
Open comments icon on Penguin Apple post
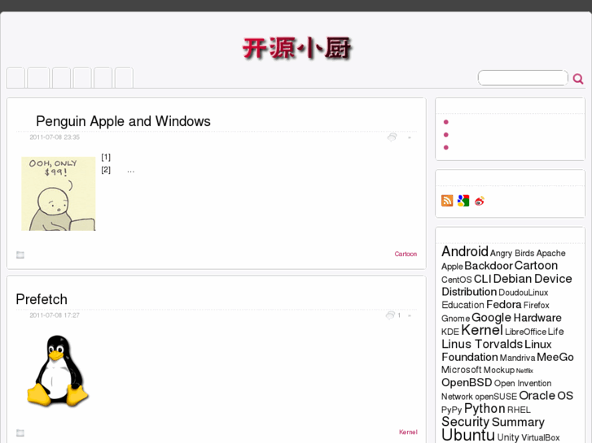[392, 137]
